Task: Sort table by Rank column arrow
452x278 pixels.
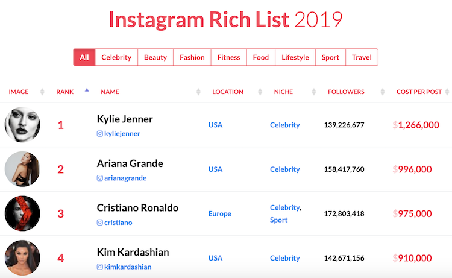Action: (87, 90)
